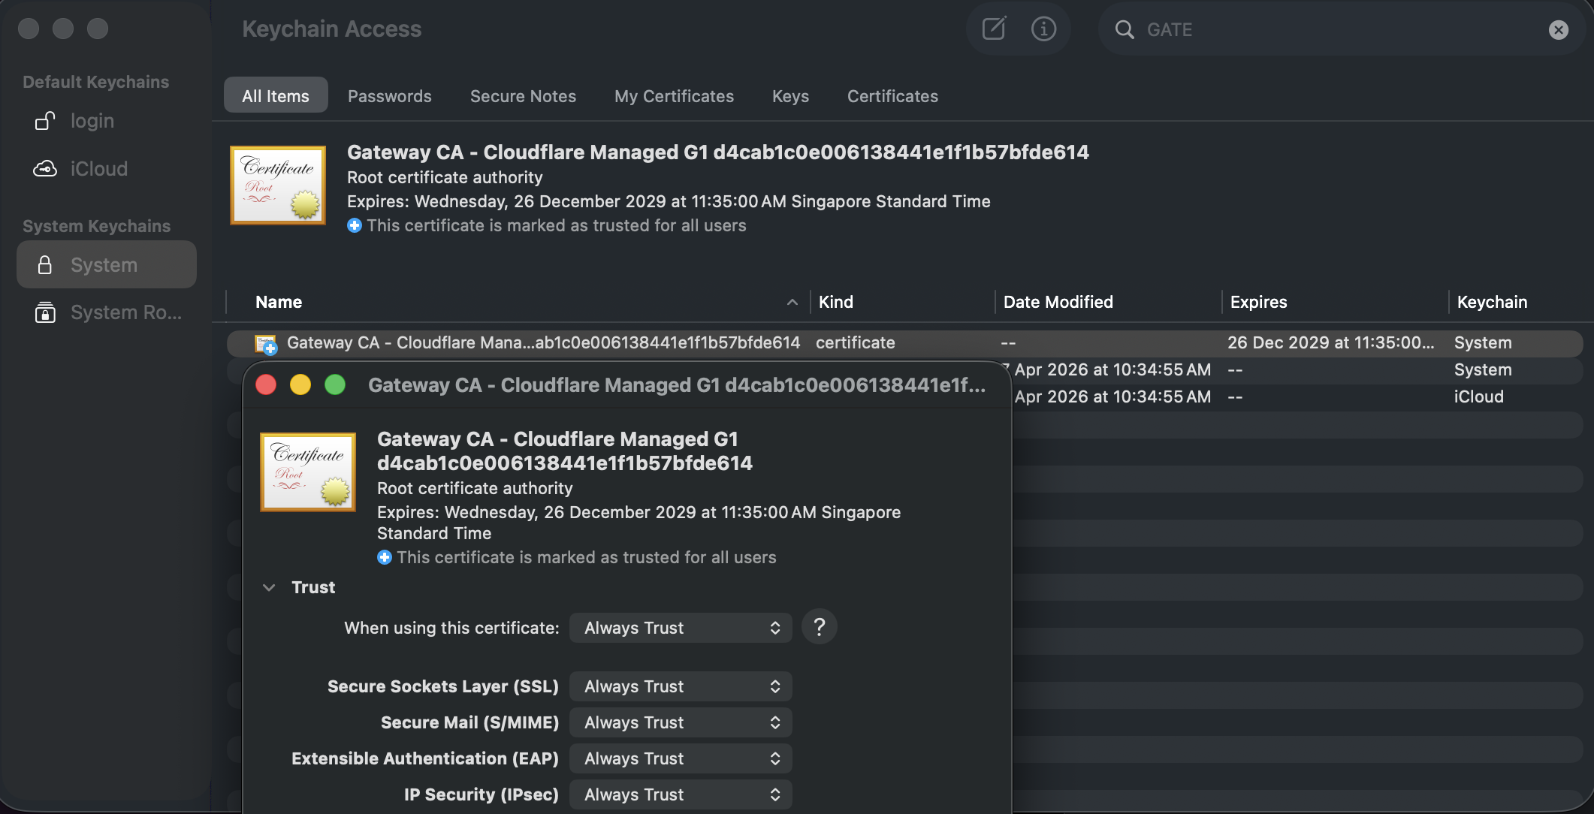Viewport: 1594px width, 814px height.
Task: Switch to the Certificates tab
Action: coord(892,96)
